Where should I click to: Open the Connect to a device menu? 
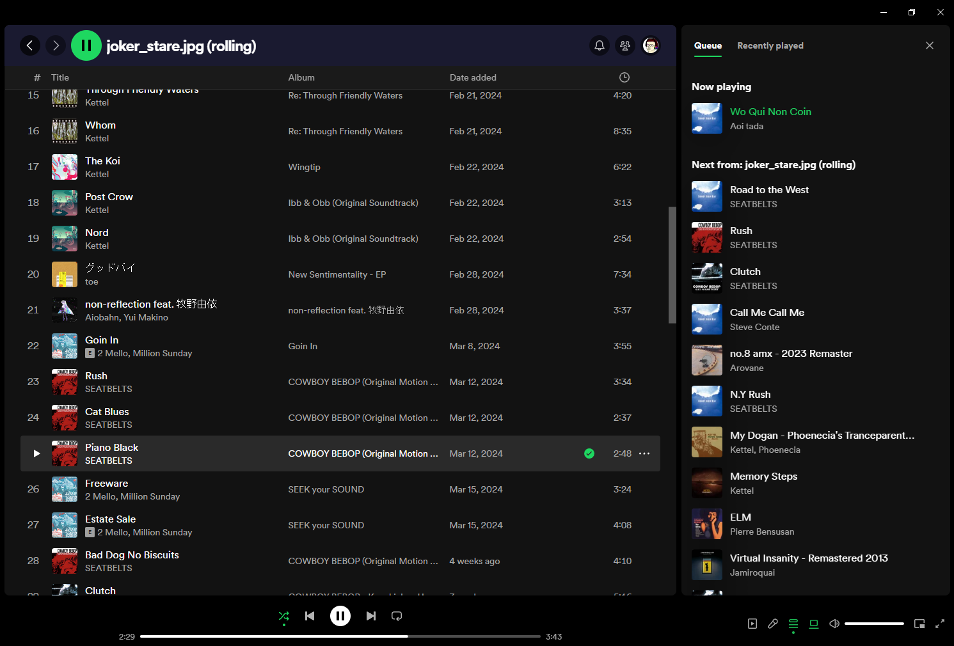point(813,624)
